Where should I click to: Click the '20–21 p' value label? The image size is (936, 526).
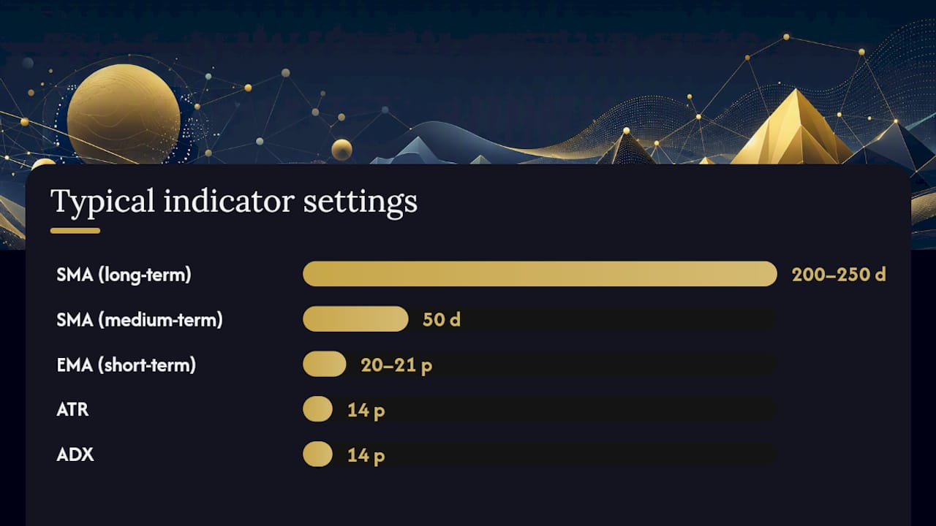tap(396, 365)
